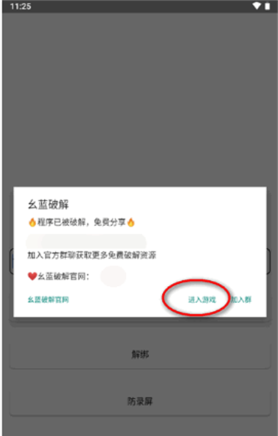
Task: Select the 解绑 button behind the dialog
Action: pyautogui.click(x=140, y=354)
